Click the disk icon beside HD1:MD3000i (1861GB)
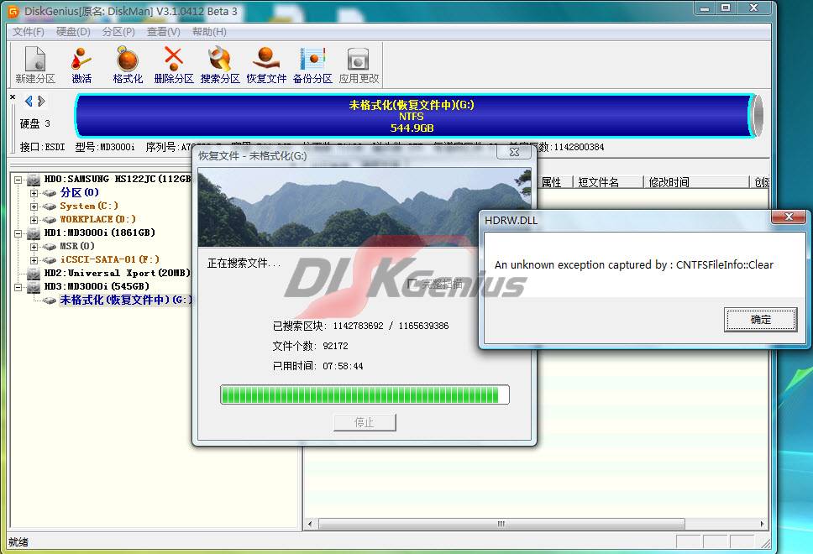Image resolution: width=813 pixels, height=554 pixels. pyautogui.click(x=34, y=233)
